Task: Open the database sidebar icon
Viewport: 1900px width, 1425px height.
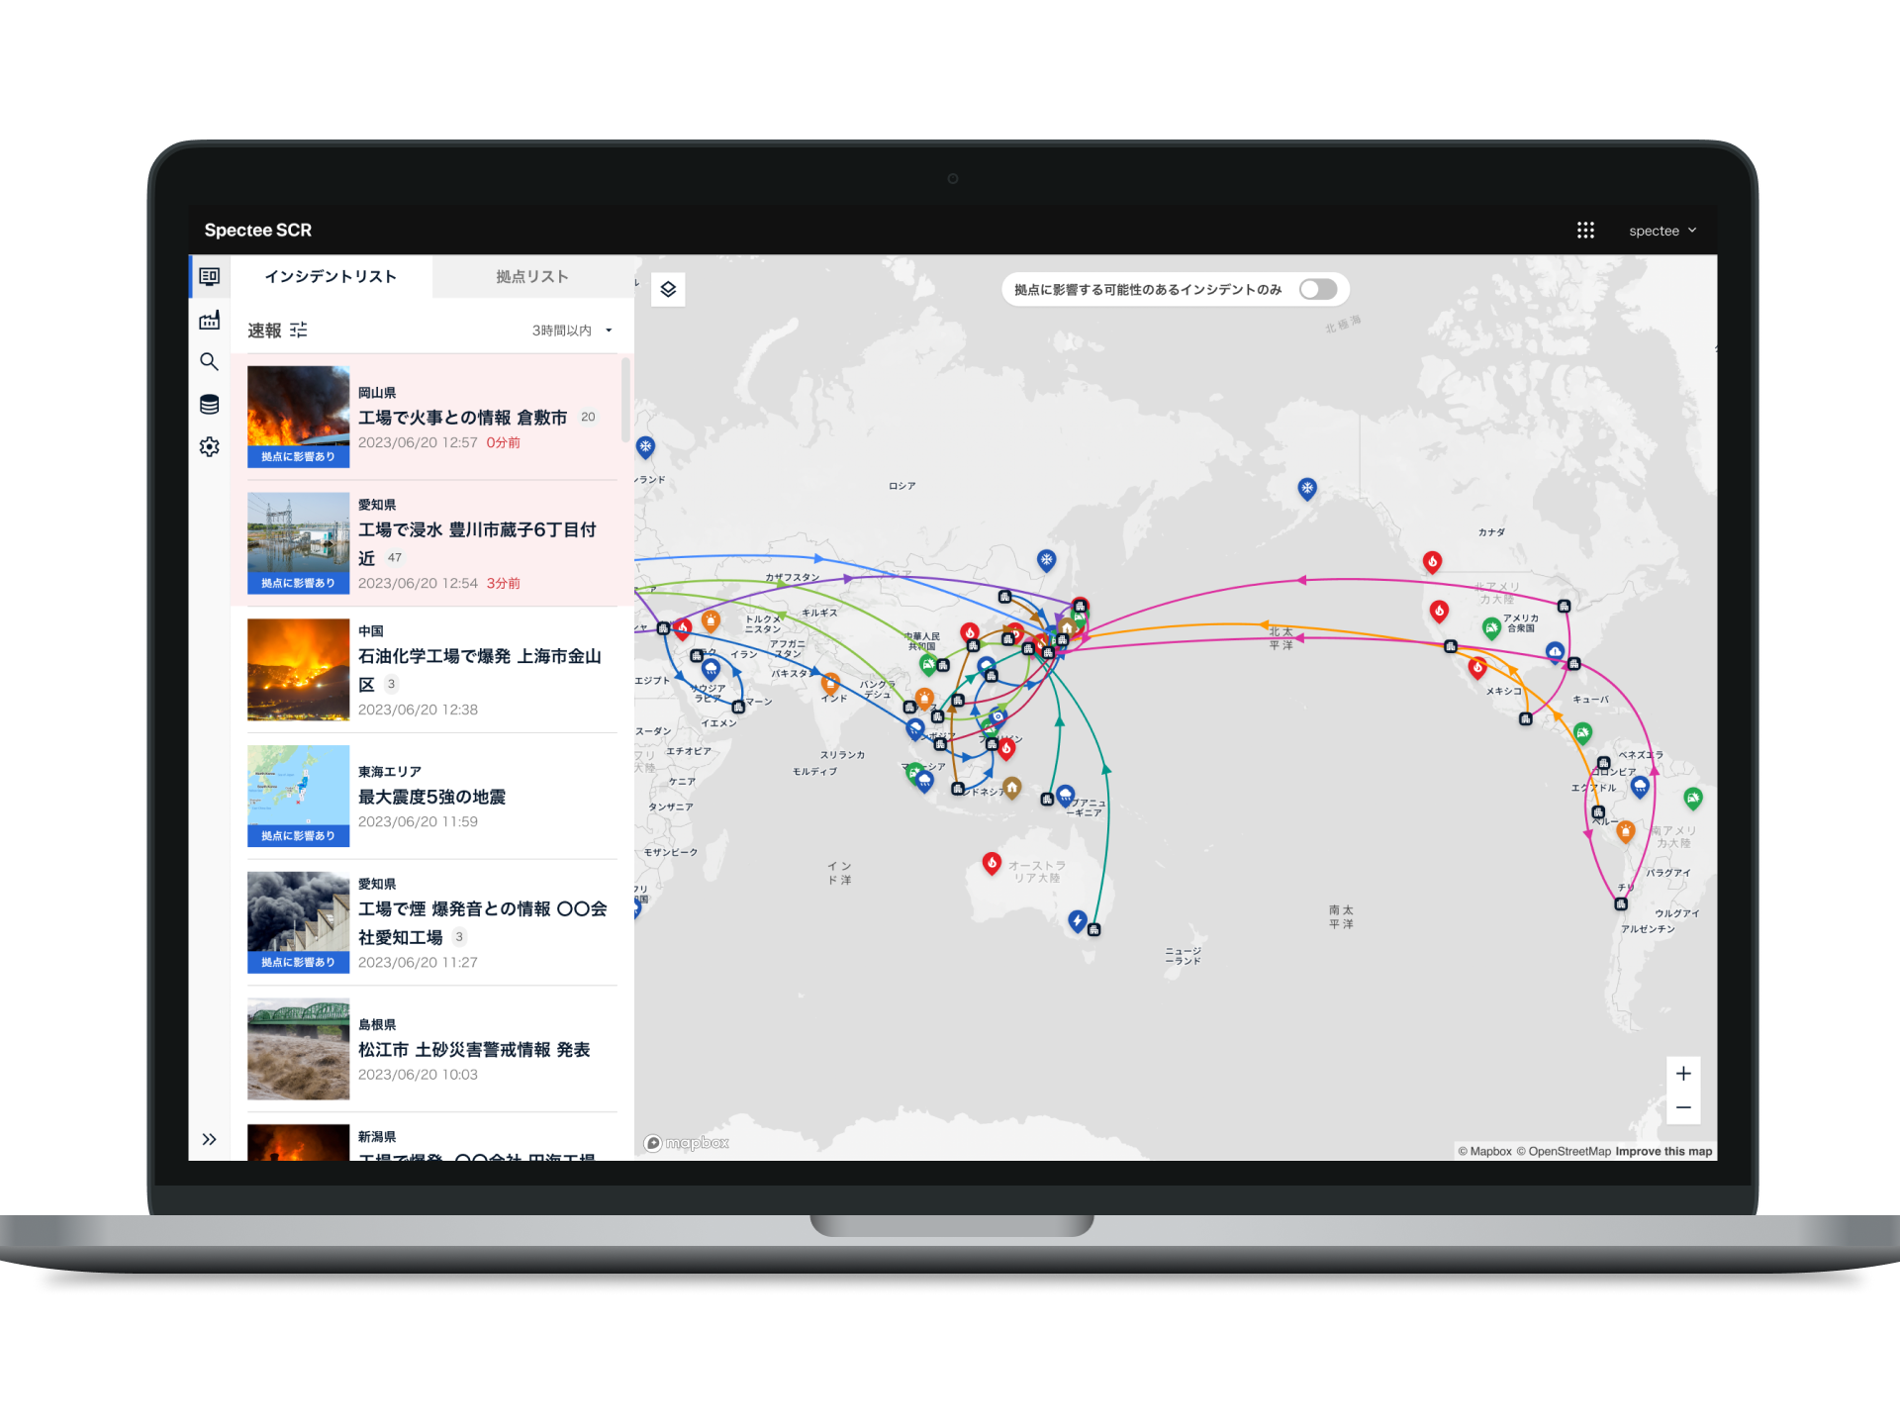Action: (209, 404)
